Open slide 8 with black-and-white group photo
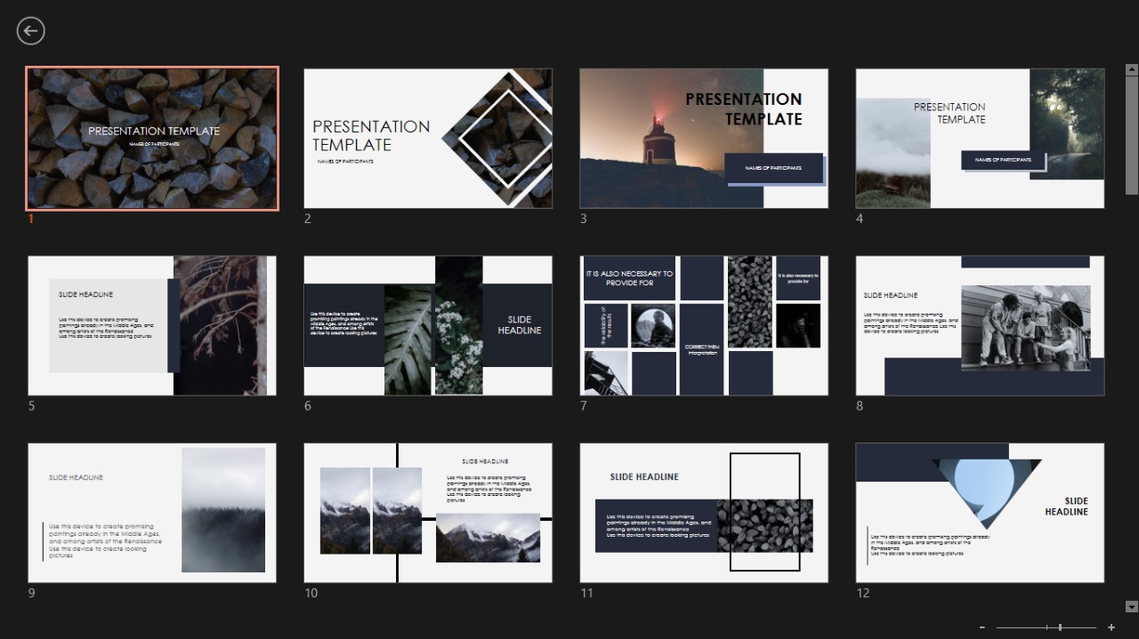The image size is (1139, 639). (x=980, y=325)
